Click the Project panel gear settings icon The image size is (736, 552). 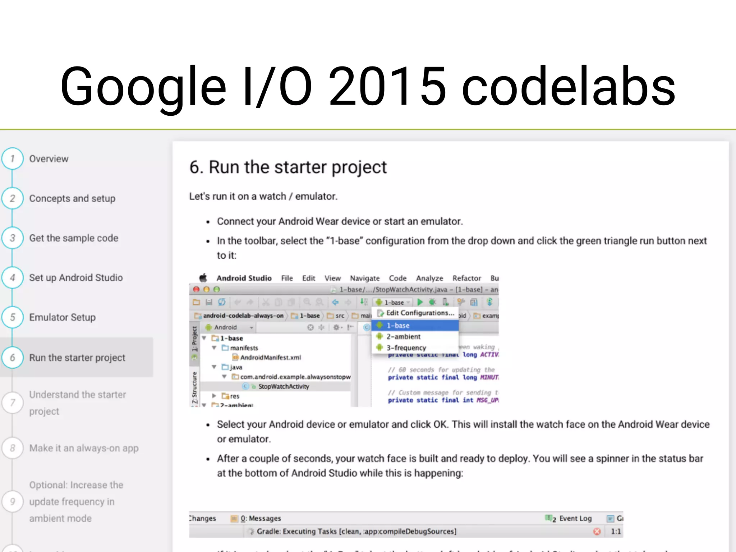(337, 327)
